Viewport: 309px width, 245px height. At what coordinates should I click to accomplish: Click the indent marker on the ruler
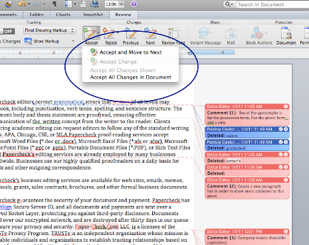coord(189,53)
